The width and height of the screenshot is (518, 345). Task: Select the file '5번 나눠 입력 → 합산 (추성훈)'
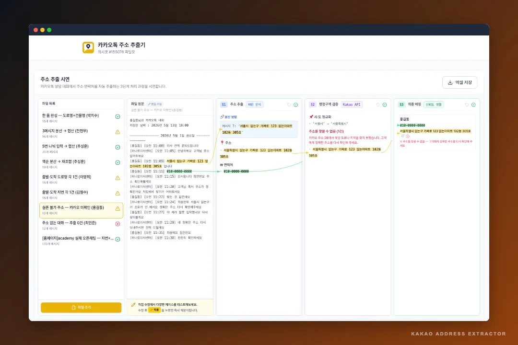click(81, 149)
